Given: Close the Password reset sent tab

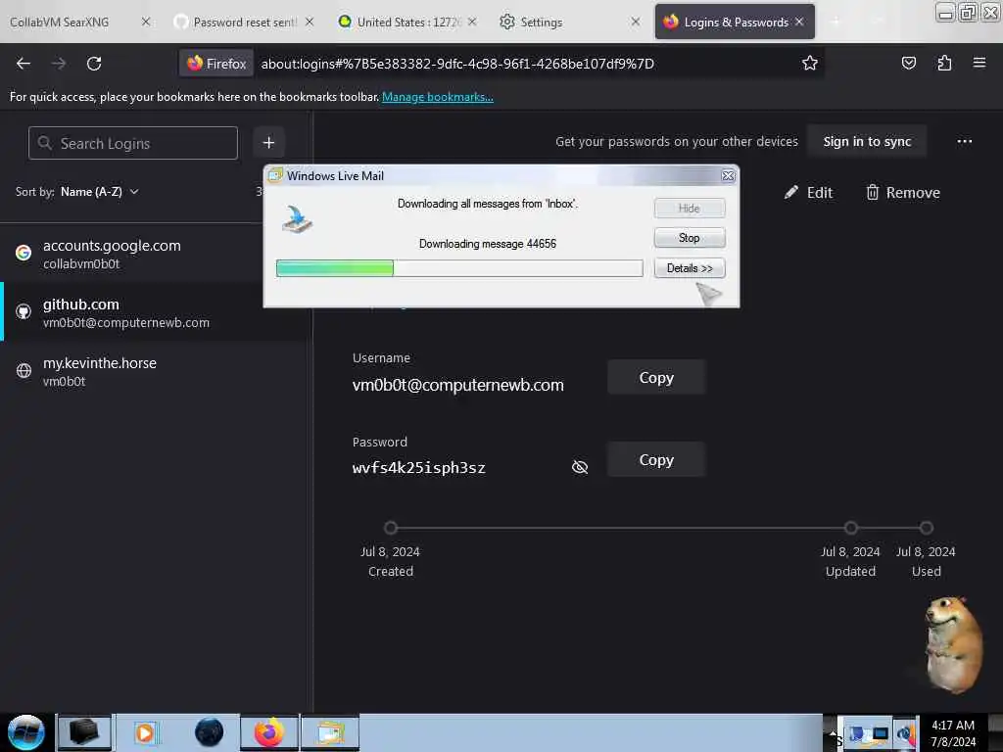Looking at the screenshot, I should [310, 22].
